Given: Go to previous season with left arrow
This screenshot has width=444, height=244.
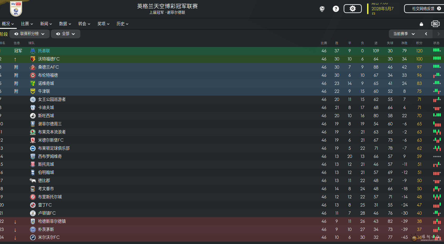Looking at the screenshot, I should point(426,34).
